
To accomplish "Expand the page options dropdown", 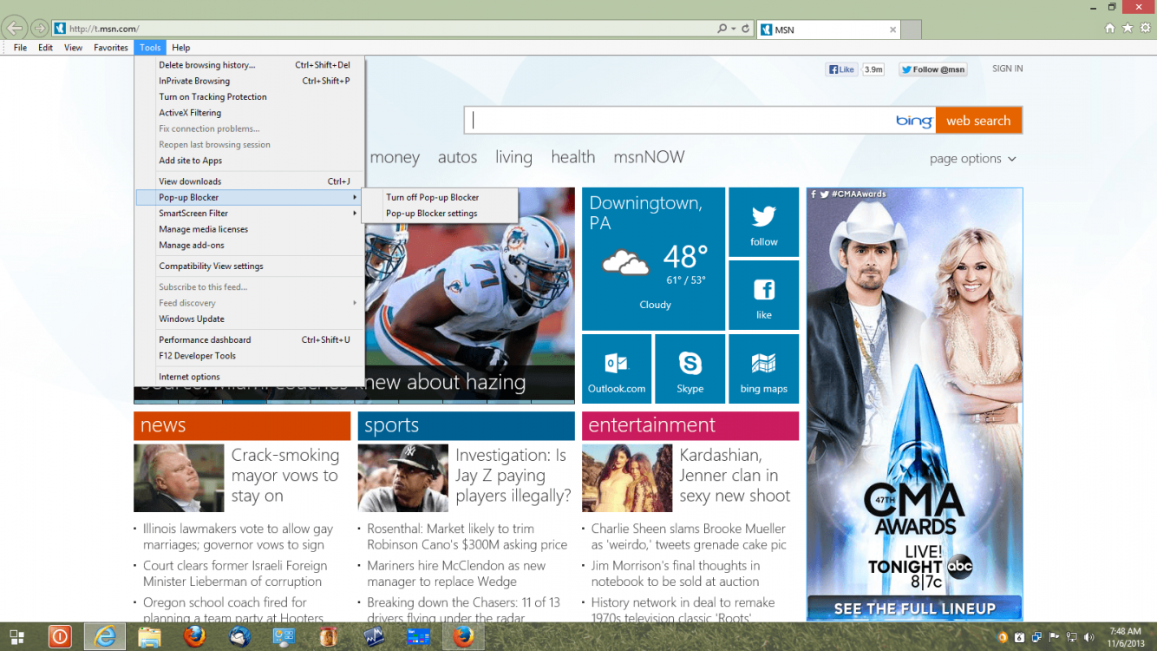I will tap(972, 159).
